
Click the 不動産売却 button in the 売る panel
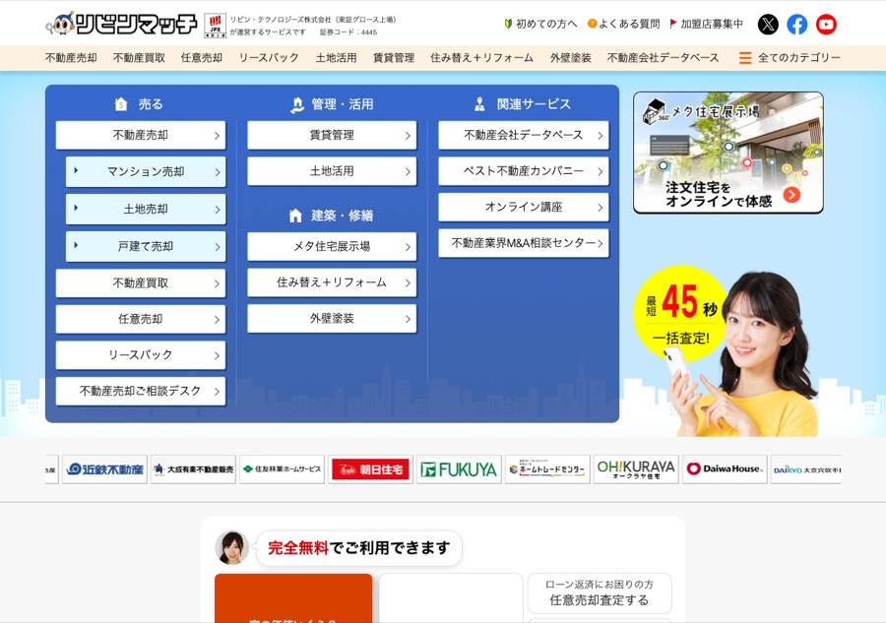141,135
